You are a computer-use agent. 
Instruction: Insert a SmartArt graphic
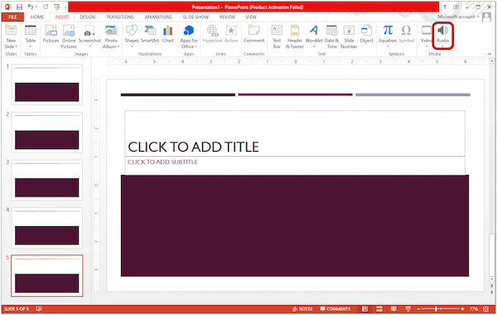tap(150, 34)
